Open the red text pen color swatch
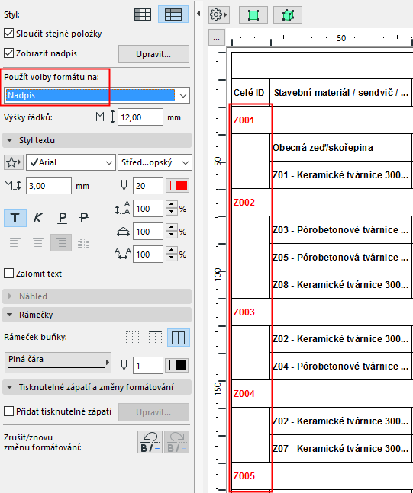The width and height of the screenshot is (413, 493). click(x=177, y=186)
